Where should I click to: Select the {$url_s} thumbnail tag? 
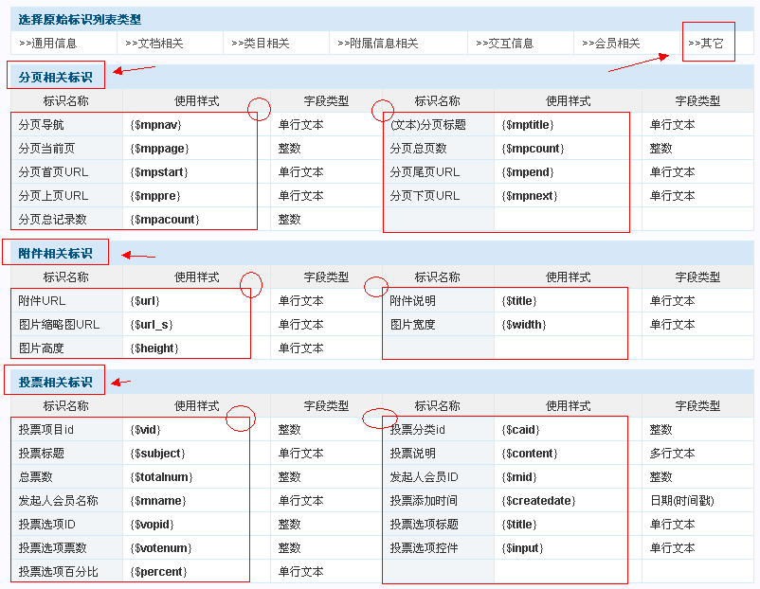[x=152, y=325]
